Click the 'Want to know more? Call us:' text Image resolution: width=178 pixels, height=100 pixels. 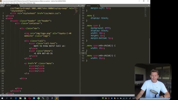click(x=50, y=46)
